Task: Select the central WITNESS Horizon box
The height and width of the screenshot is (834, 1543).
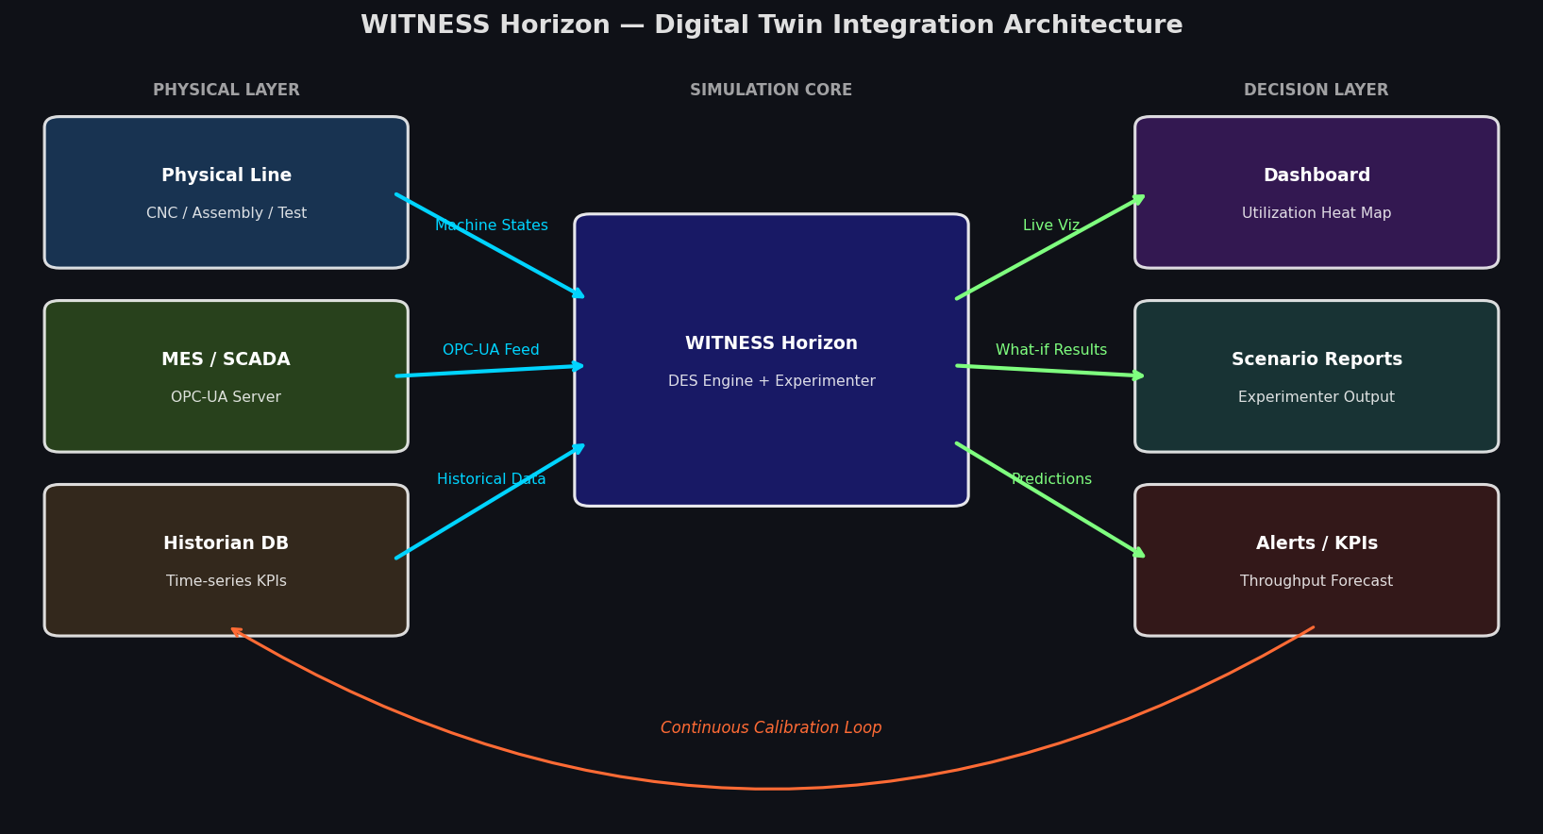Action: click(x=771, y=360)
